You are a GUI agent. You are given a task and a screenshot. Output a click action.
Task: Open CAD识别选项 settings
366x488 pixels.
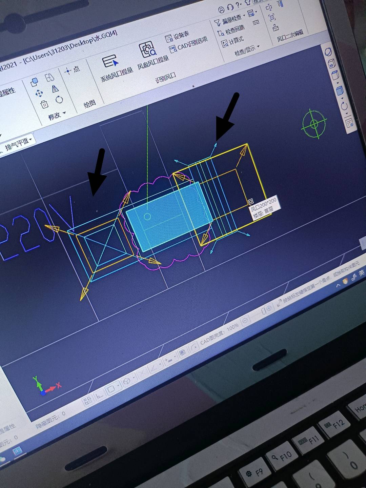(x=189, y=44)
